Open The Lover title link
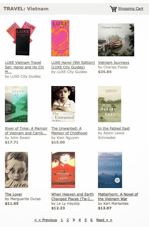This screenshot has width=149, height=227. point(14,194)
